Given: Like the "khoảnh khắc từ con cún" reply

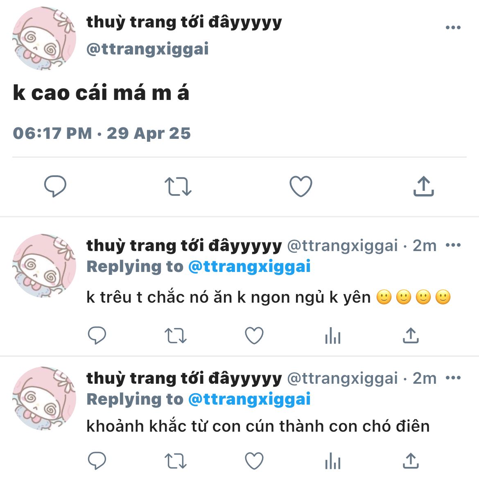Looking at the screenshot, I should point(254,461).
